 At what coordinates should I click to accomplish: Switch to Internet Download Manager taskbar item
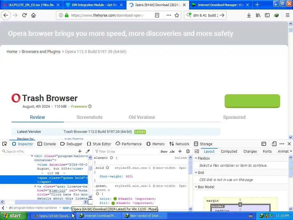[98, 216]
